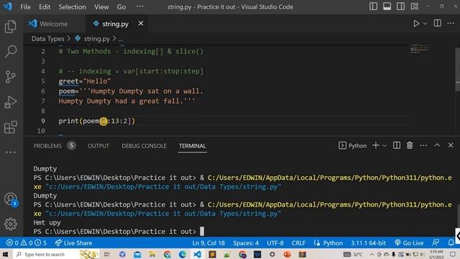Start Live Share from status bar
Image resolution: width=460 pixels, height=259 pixels.
click(x=73, y=243)
